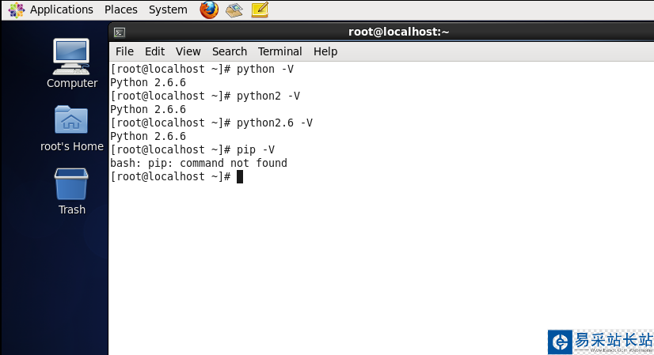
Task: Open the terminal File menu
Action: (124, 51)
